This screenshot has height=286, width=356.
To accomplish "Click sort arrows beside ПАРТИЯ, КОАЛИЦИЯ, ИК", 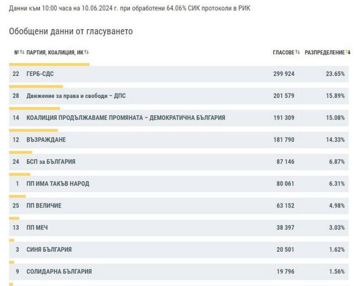I will click(x=86, y=52).
